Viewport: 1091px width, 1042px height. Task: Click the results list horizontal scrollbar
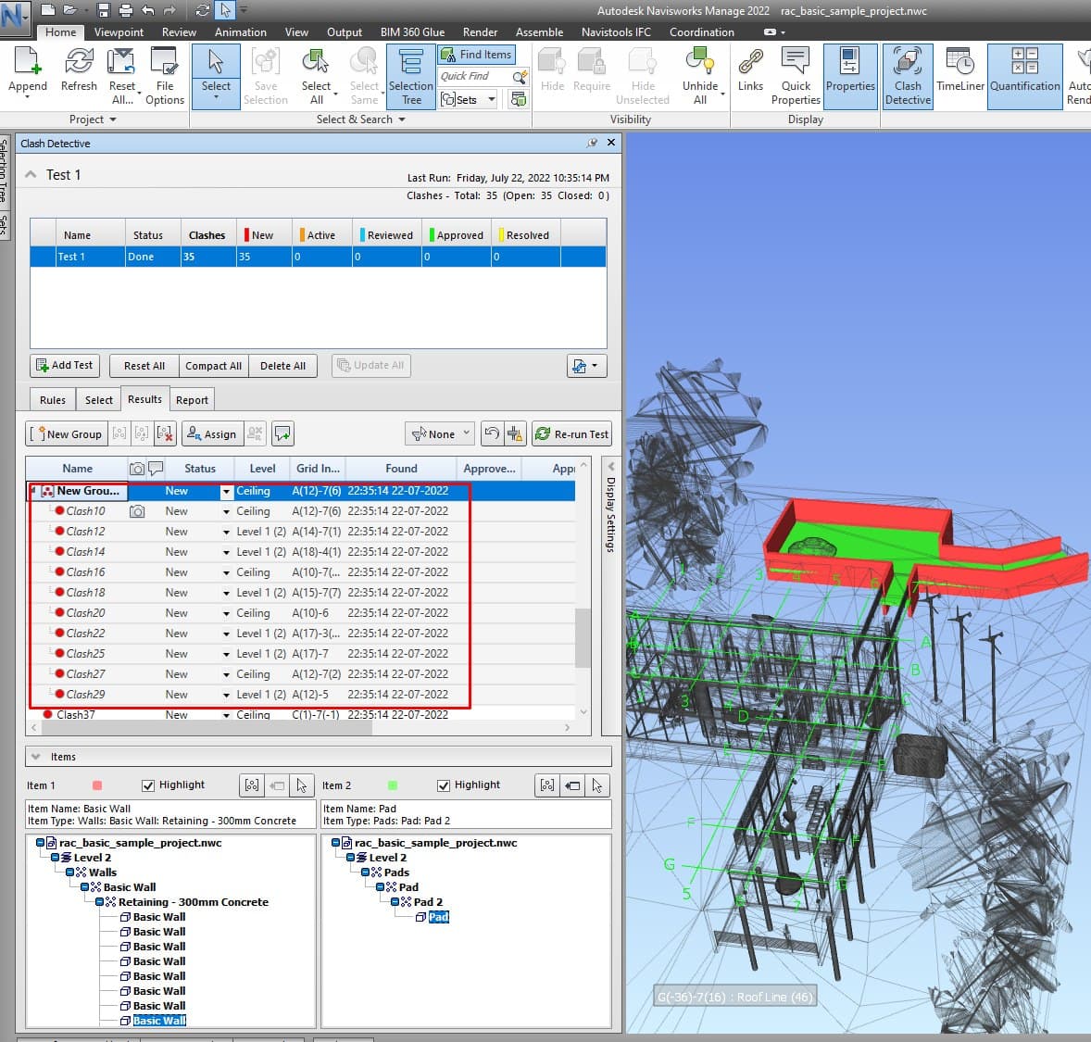[207, 727]
